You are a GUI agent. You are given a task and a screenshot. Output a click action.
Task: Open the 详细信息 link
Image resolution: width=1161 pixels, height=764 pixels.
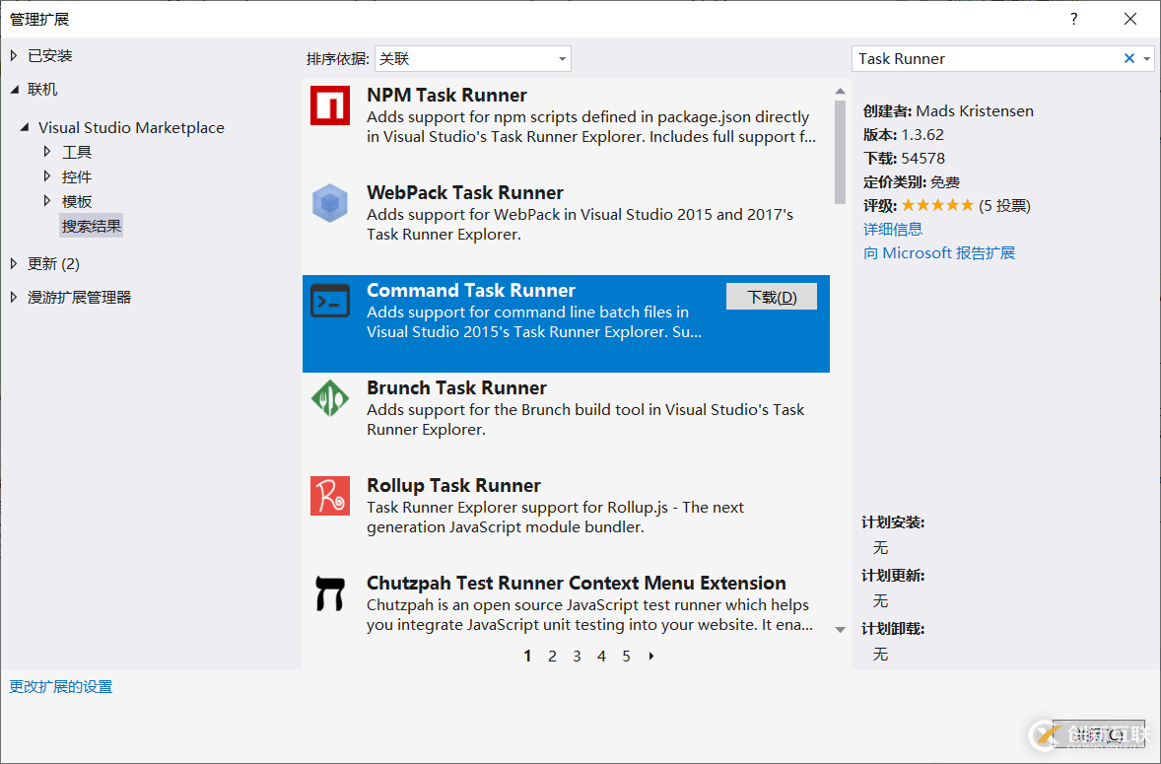(x=893, y=230)
